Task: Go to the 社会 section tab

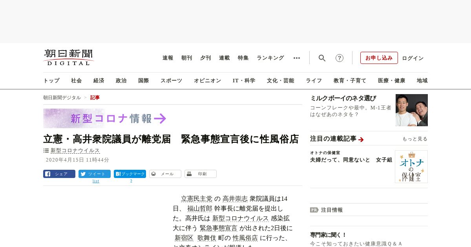Action: pyautogui.click(x=77, y=81)
